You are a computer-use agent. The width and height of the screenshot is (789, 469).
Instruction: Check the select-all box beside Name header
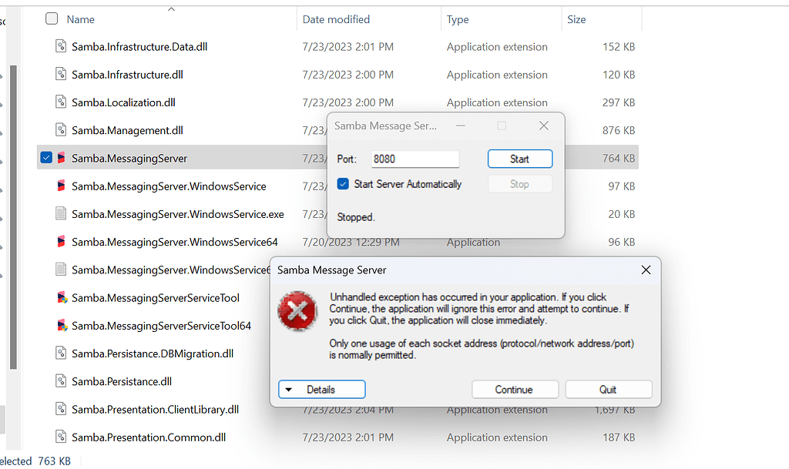point(51,18)
